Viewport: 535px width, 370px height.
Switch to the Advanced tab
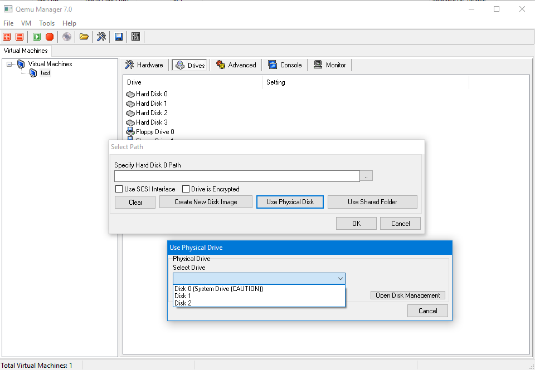[236, 65]
